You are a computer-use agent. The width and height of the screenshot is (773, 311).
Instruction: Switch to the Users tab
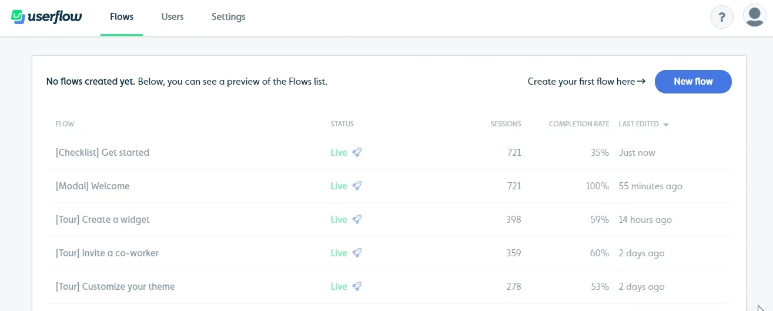tap(172, 17)
